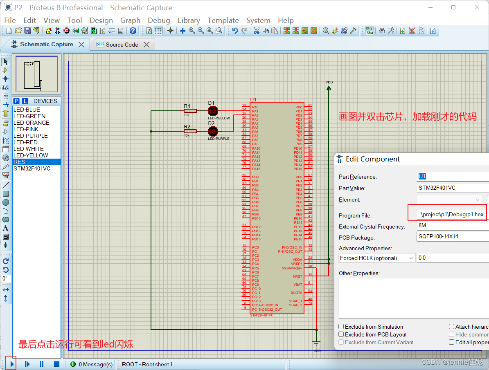Viewport: 489px width, 370px height.
Task: Click the Save Project icon
Action: 27,31
